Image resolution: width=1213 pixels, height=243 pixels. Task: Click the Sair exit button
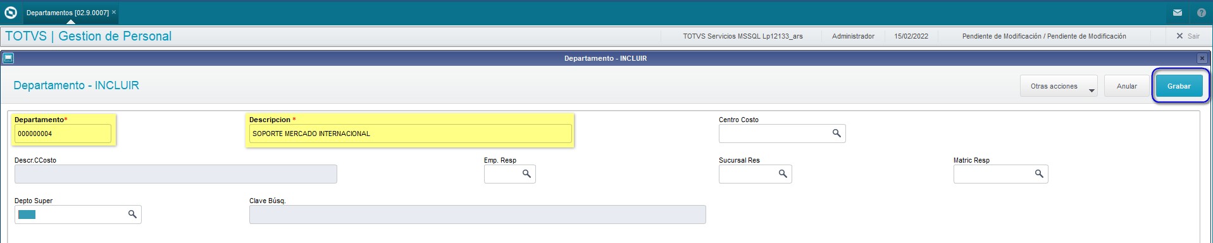tap(1188, 36)
